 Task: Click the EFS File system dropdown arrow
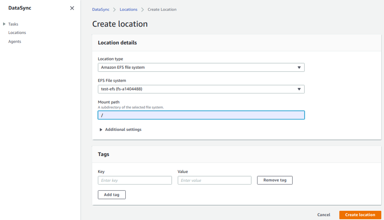point(299,89)
